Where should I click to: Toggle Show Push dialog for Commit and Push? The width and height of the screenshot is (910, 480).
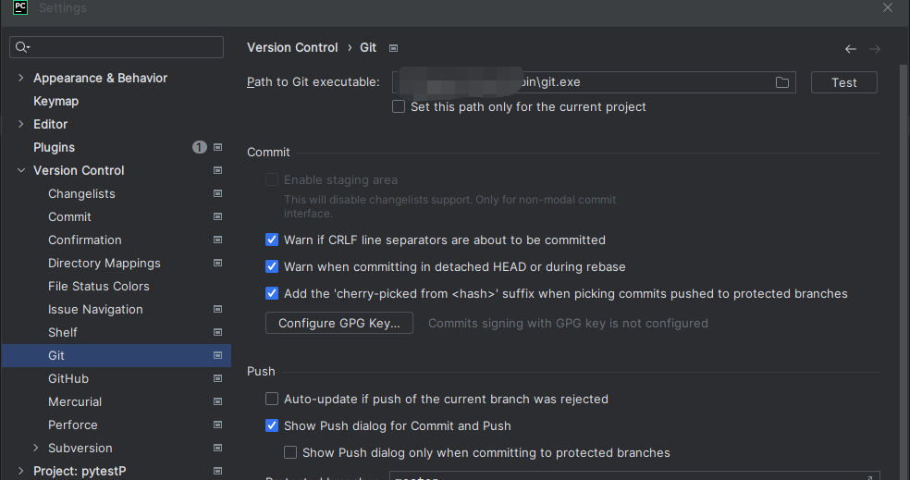(272, 425)
